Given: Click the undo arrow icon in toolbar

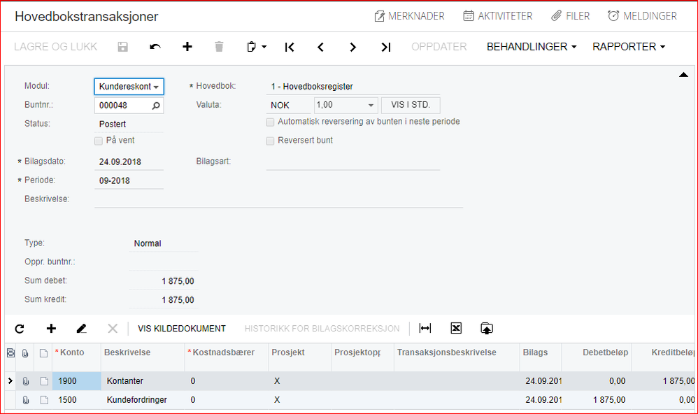Looking at the screenshot, I should 155,47.
